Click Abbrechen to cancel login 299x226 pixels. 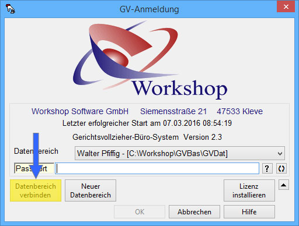[x=194, y=212]
